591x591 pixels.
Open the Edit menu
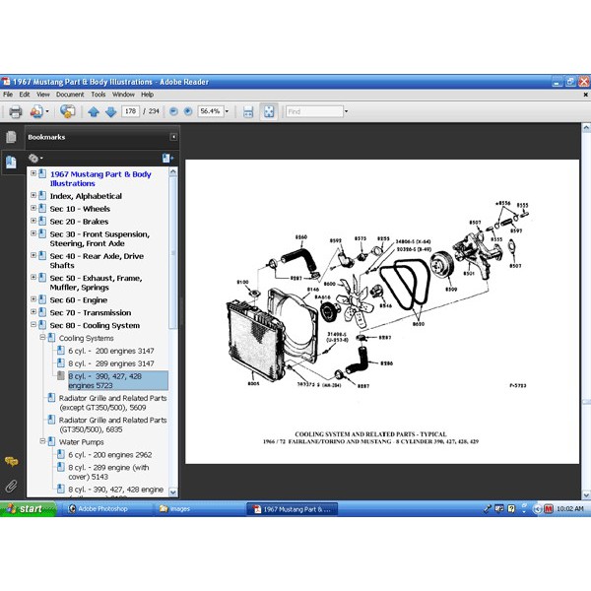[25, 95]
